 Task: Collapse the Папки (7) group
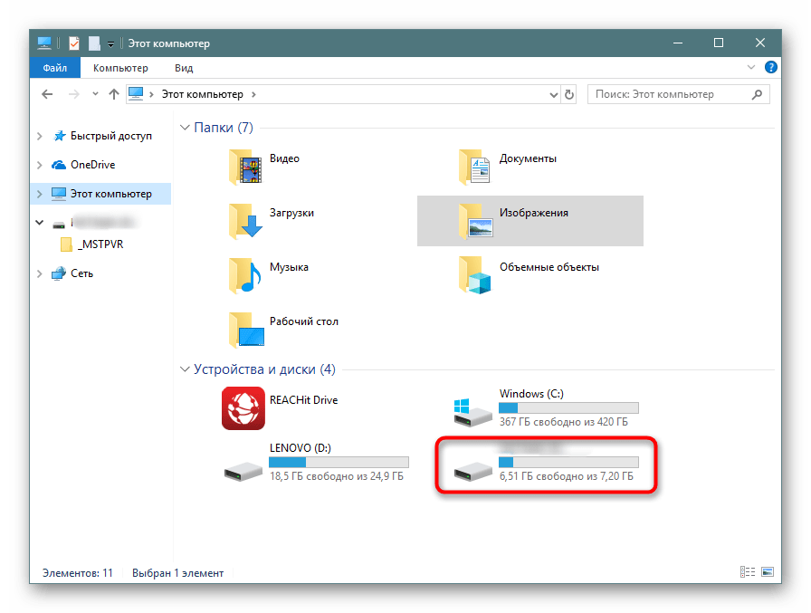pyautogui.click(x=186, y=128)
